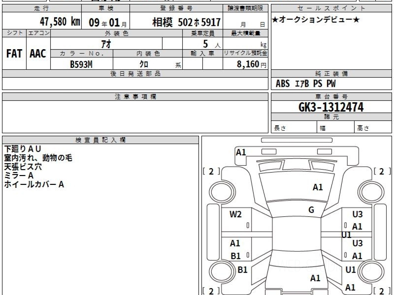394x295 pixels.
Task: Click the カラーNo. header
Action: click(82, 54)
